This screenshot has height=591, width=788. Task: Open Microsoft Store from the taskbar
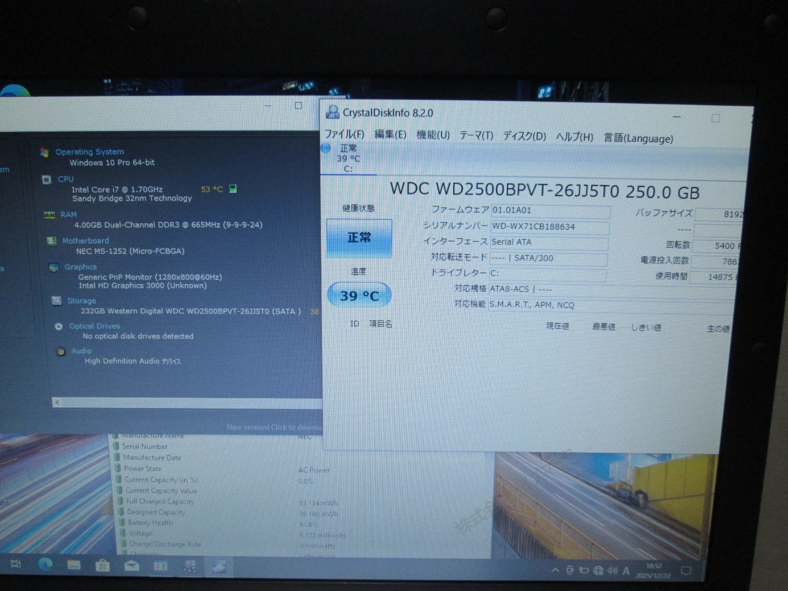click(102, 565)
